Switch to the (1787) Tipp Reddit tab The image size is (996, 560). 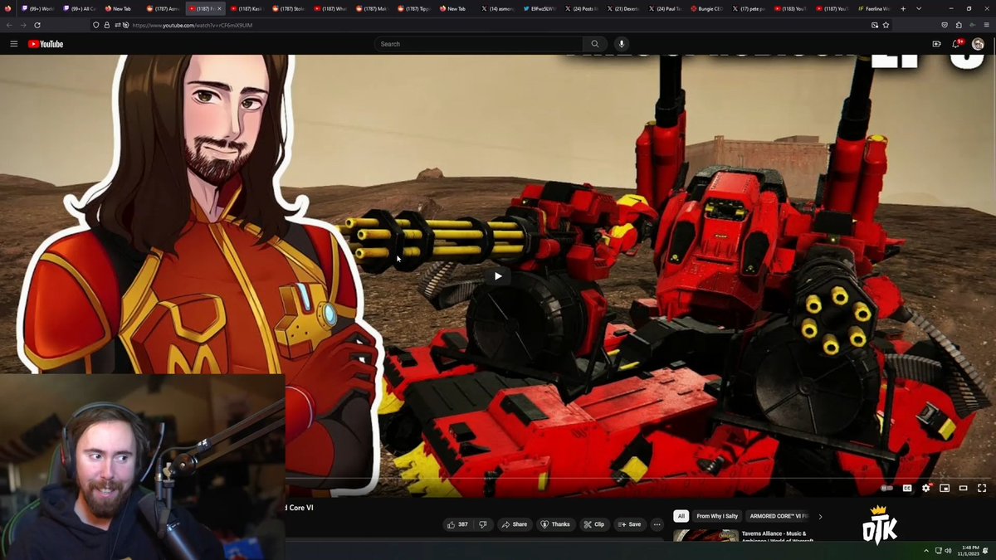pyautogui.click(x=413, y=8)
